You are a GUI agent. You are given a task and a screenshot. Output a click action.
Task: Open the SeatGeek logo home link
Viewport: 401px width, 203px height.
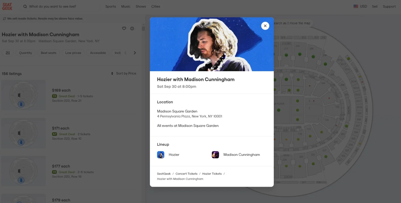click(7, 6)
